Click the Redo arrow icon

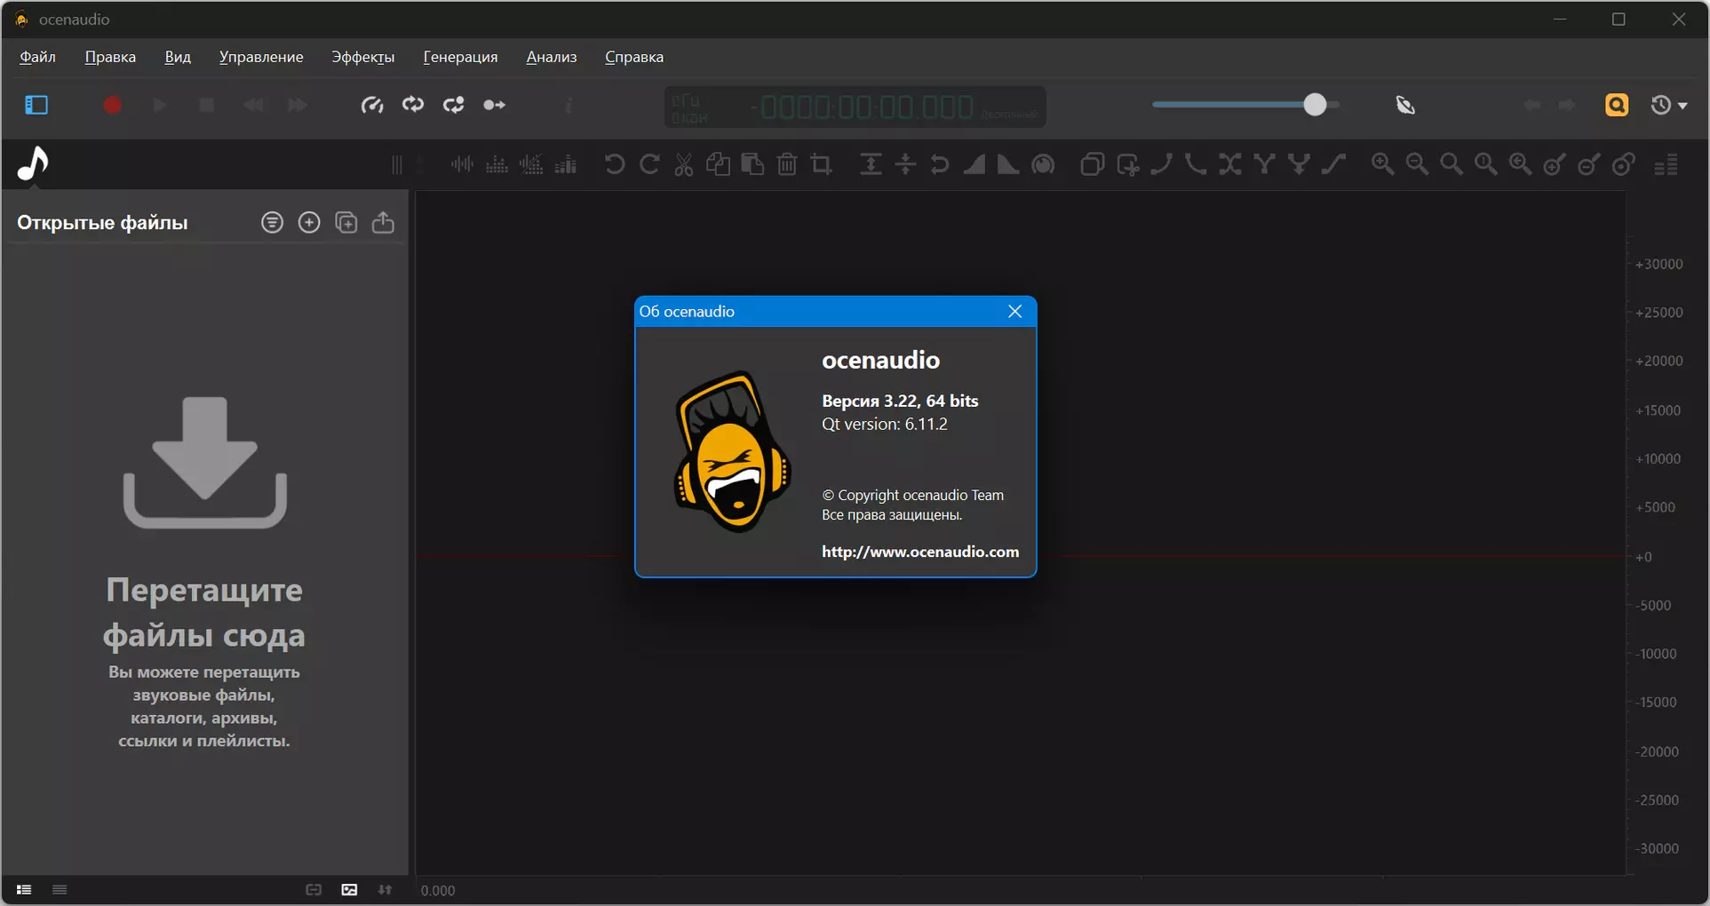tap(649, 164)
